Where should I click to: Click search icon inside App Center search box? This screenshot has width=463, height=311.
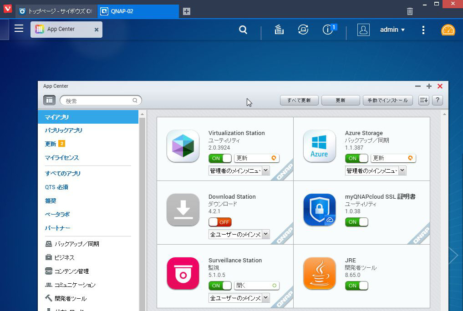(135, 100)
